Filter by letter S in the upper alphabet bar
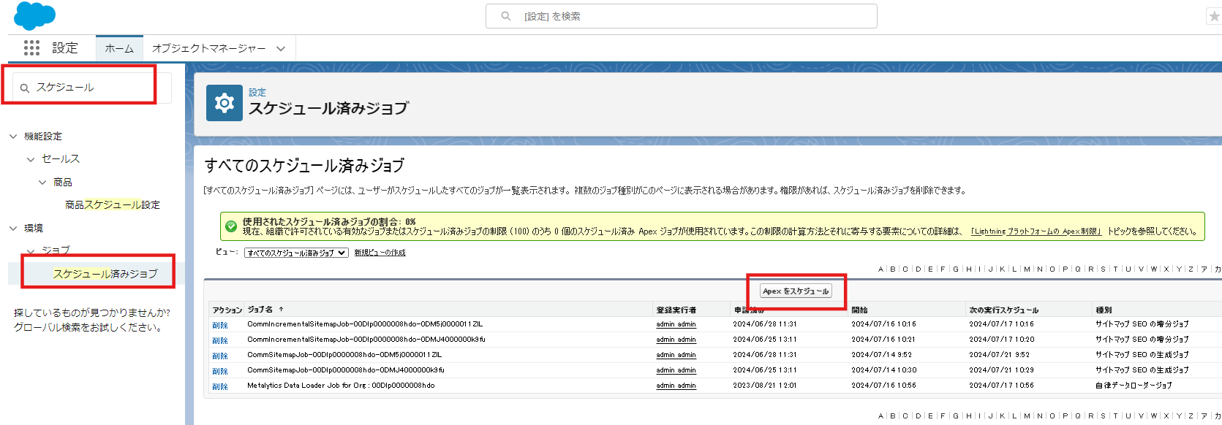Viewport: 1222px width, 425px height. [x=1104, y=269]
